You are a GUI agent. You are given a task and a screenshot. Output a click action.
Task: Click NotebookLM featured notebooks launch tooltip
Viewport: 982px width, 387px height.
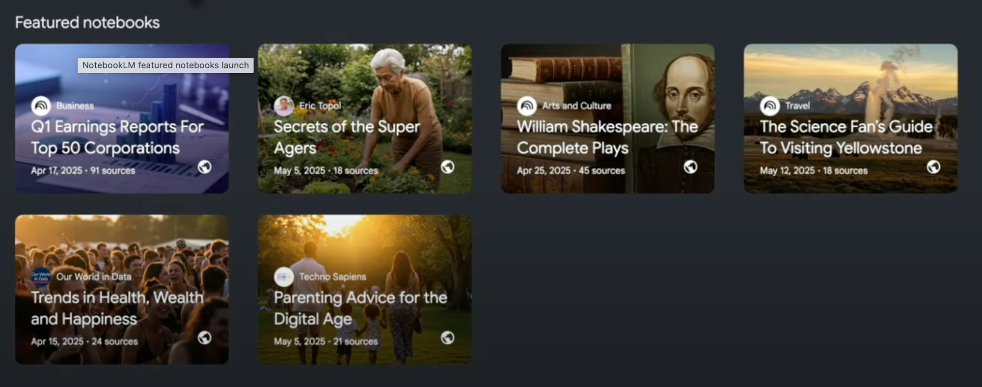tap(165, 65)
